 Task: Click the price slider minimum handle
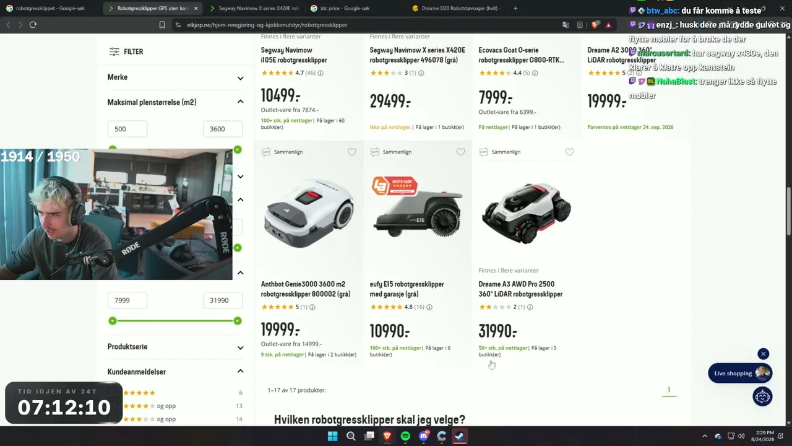coord(113,321)
